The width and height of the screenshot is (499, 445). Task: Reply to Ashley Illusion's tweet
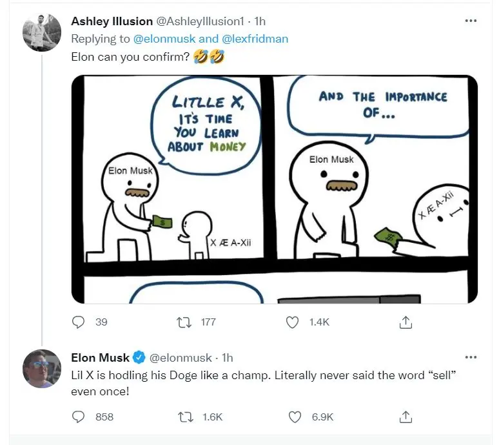tap(79, 322)
